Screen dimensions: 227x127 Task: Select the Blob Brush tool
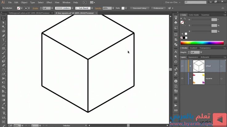click(3, 61)
